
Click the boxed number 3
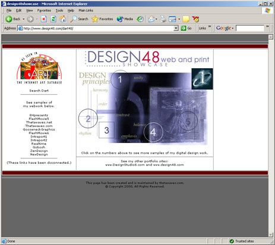(x=106, y=130)
